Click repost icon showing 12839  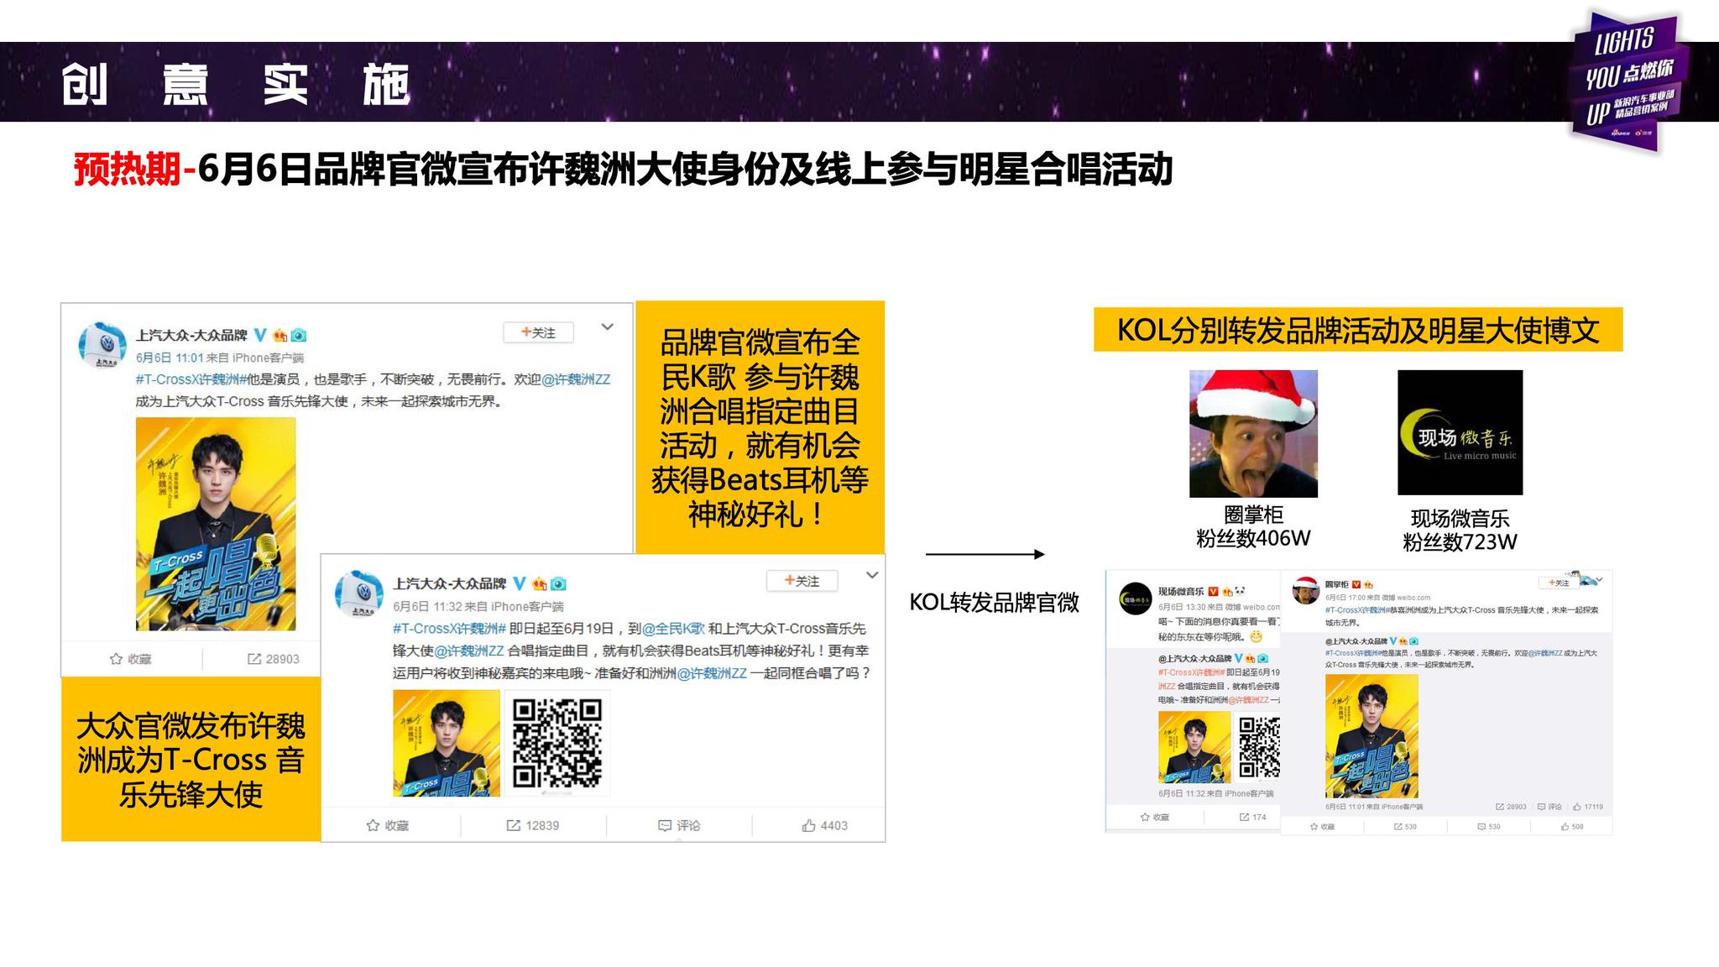[514, 825]
